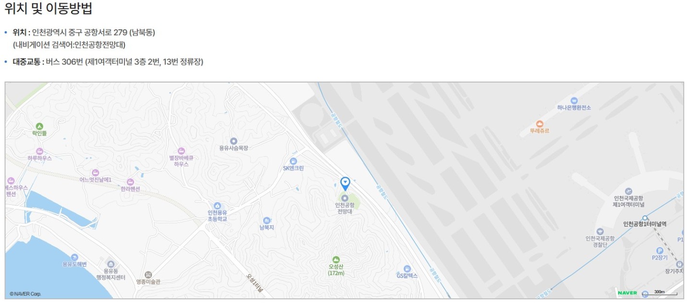The image size is (692, 308).
Task: Open the 하나은행환전소 bank icon
Action: click(x=574, y=101)
